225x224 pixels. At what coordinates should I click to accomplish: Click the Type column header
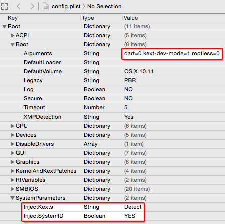[x=88, y=18]
